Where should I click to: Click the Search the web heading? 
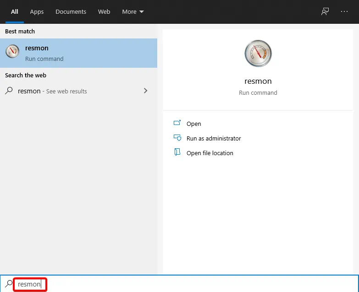26,75
